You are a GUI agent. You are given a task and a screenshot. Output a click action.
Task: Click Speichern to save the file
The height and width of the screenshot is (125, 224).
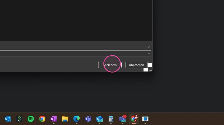coord(110,65)
